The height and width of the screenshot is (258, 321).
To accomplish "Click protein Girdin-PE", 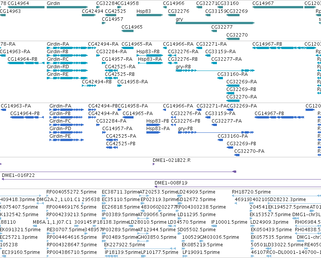I will pos(60,136).
